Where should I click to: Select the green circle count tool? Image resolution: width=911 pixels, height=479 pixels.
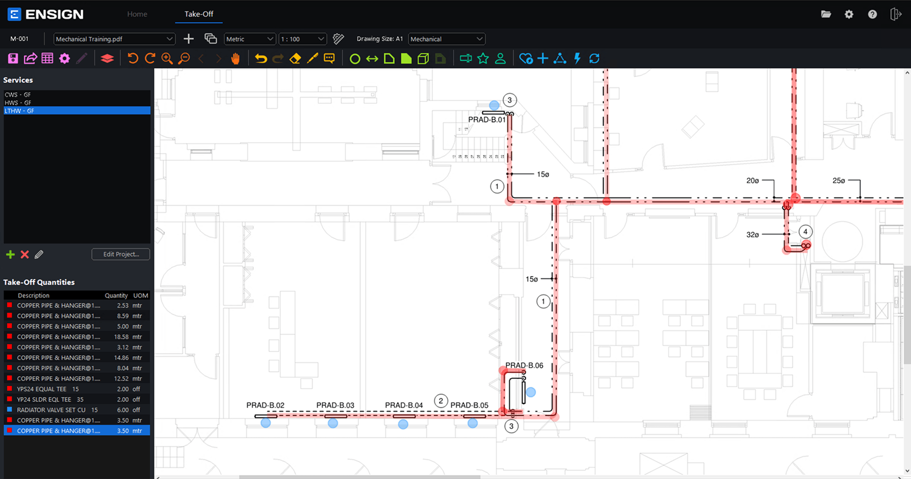coord(355,59)
